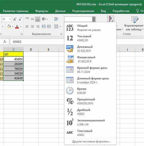Click the formula bar showing 45602
The image size is (144, 146).
[x=37, y=42]
